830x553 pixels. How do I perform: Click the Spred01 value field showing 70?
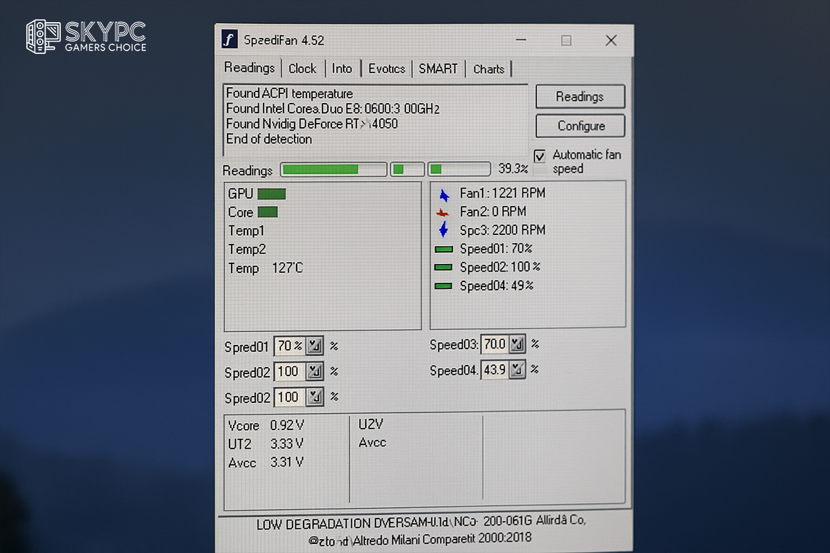click(x=290, y=346)
